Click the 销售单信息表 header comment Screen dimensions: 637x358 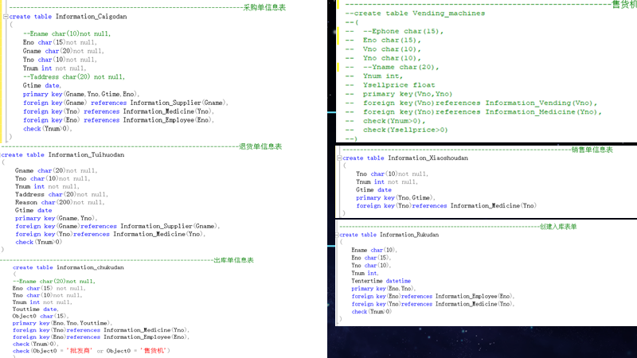point(592,150)
